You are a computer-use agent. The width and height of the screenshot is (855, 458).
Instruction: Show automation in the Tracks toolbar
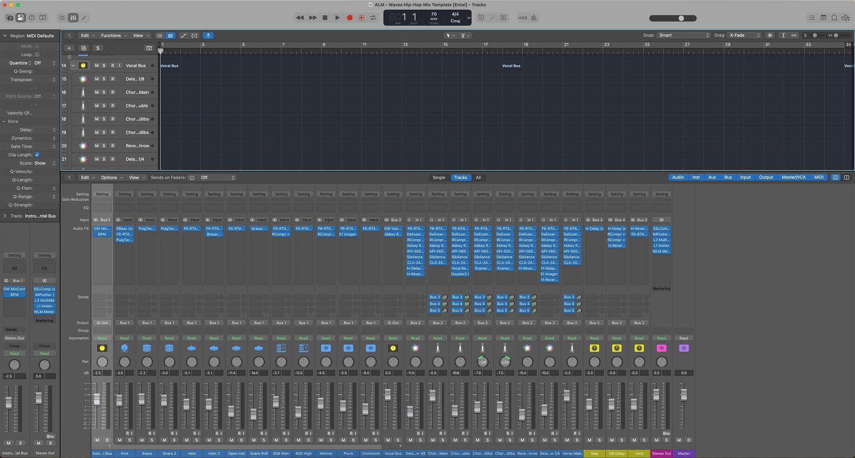[x=183, y=36]
